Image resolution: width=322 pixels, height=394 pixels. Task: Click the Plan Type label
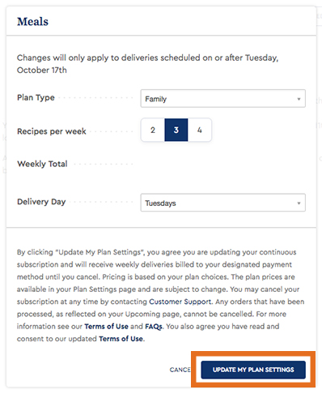pyautogui.click(x=36, y=97)
